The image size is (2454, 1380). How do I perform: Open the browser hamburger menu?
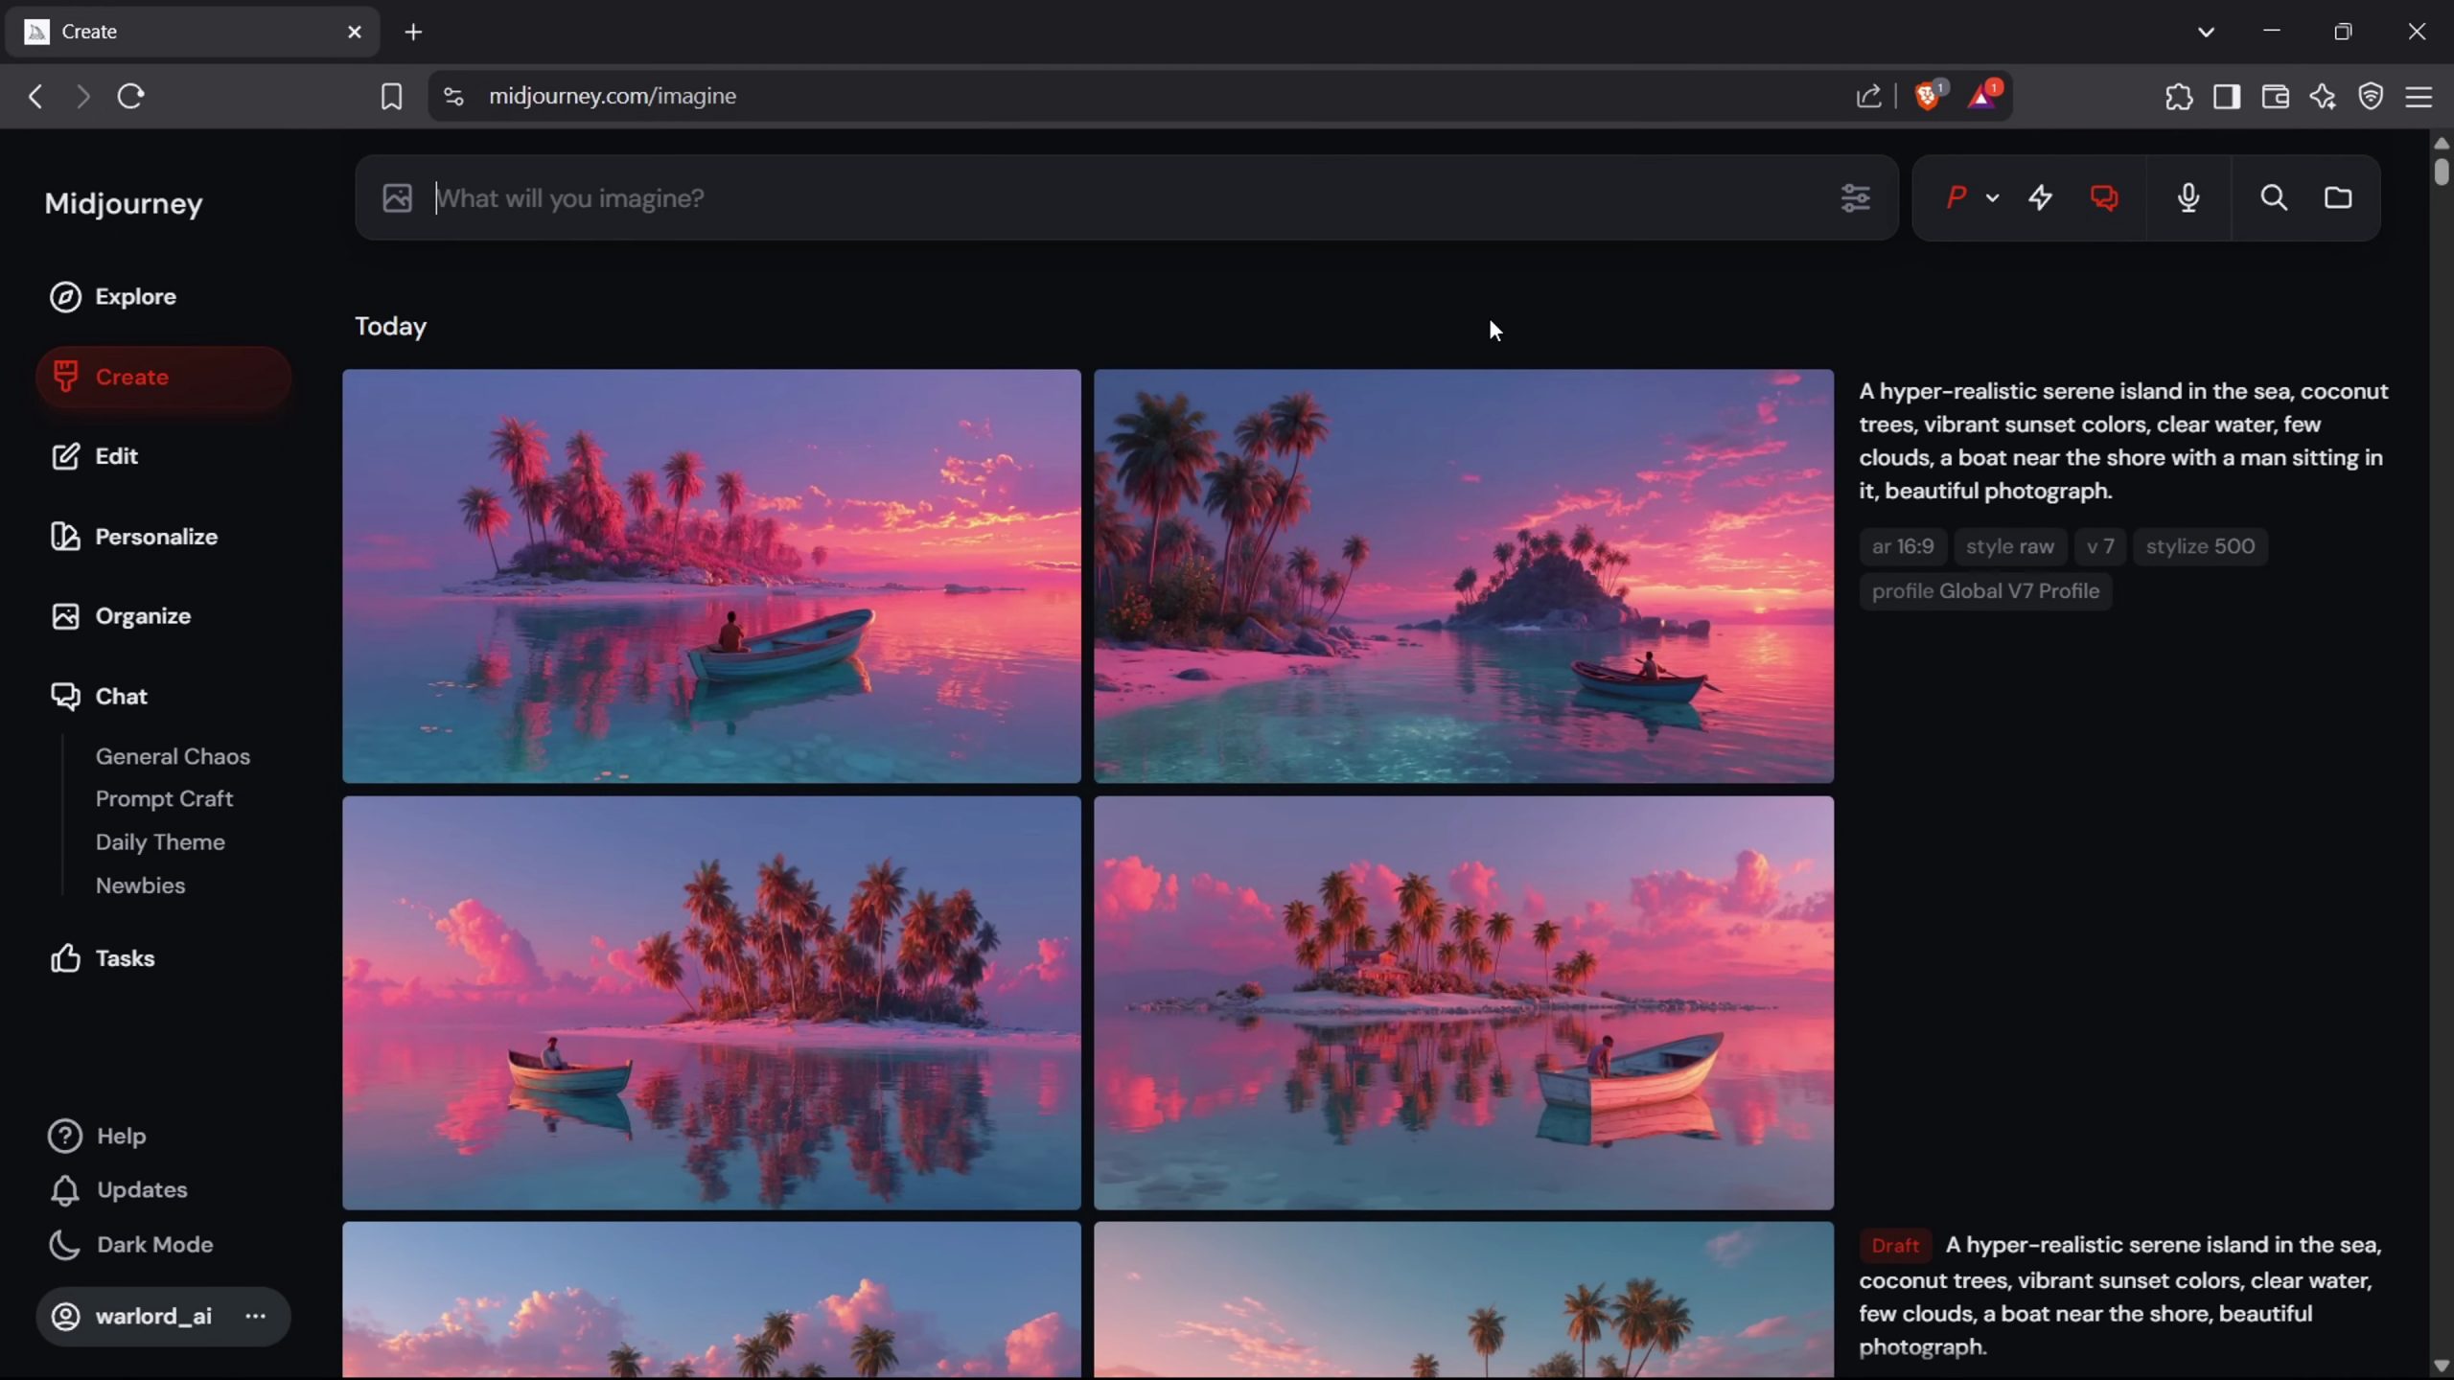click(x=2419, y=96)
